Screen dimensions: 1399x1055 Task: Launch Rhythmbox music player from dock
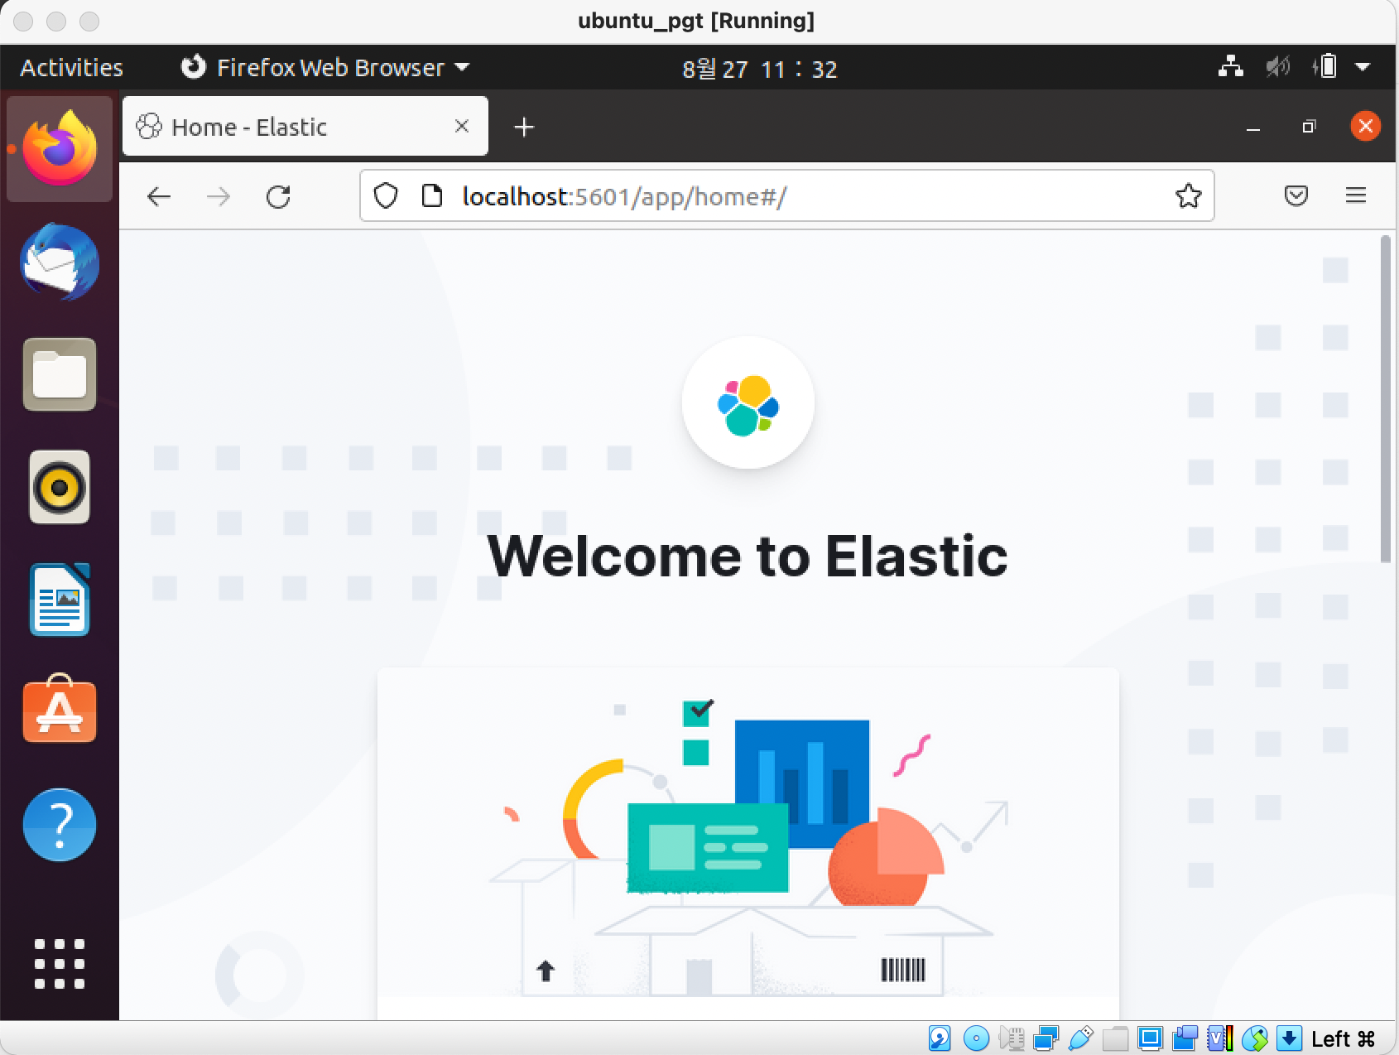pos(60,487)
